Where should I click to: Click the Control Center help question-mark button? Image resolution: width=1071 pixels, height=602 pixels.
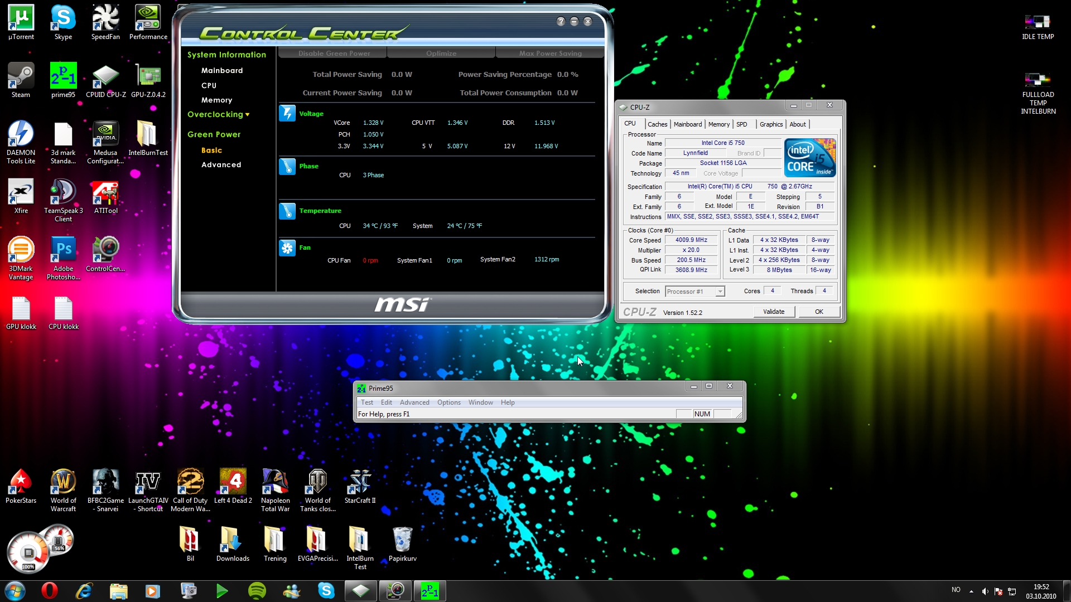(561, 21)
